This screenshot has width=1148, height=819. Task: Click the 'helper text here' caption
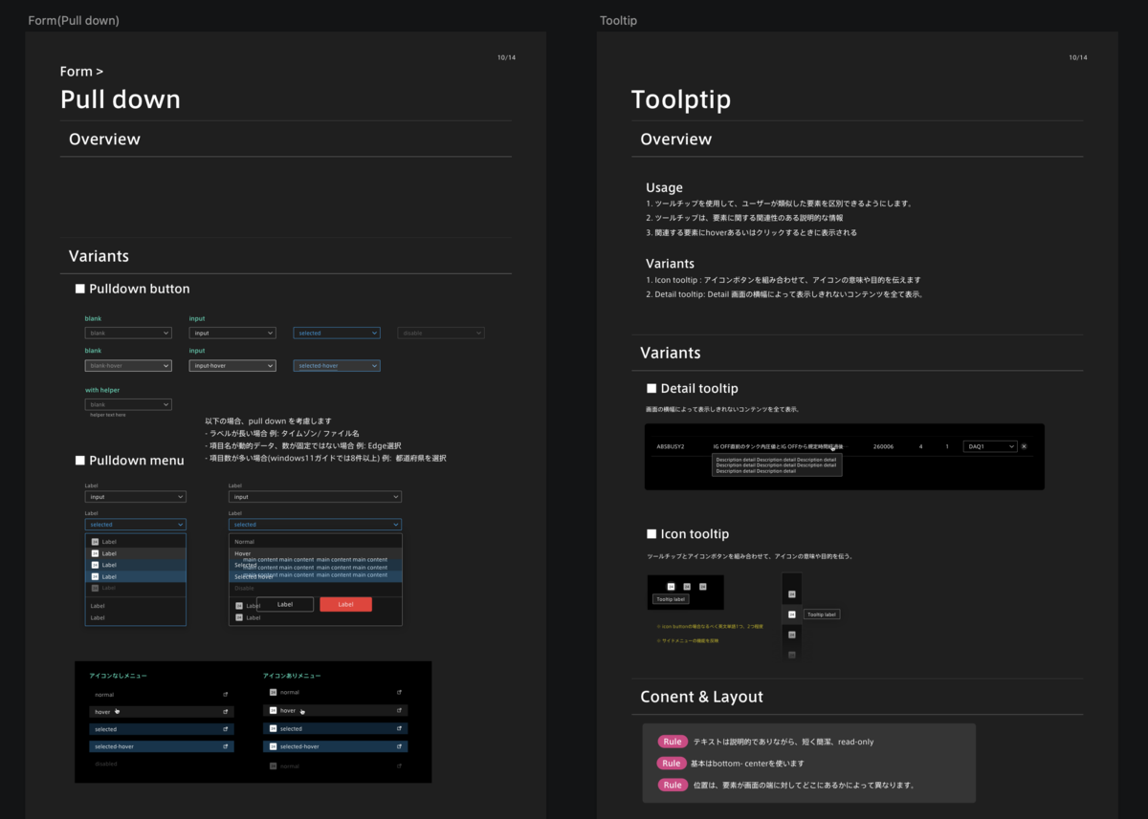pyautogui.click(x=108, y=415)
